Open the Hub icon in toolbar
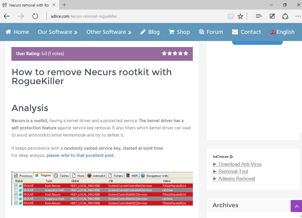The width and height of the screenshot is (302, 218). coord(259,16)
